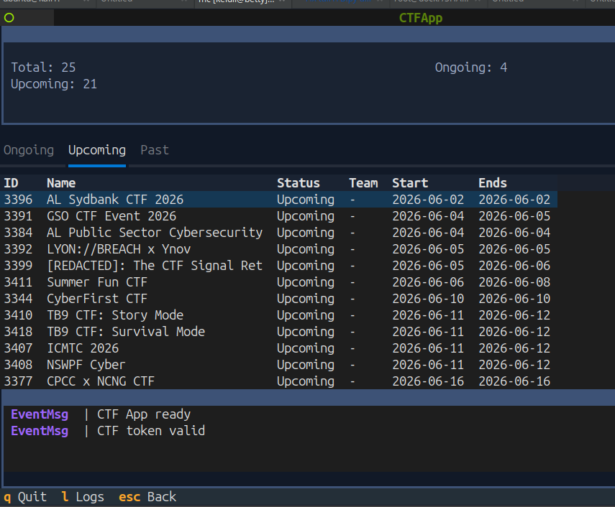Viewport: 615px width, 507px height.
Task: Open Logs from the footer shortcut
Action: 83,497
